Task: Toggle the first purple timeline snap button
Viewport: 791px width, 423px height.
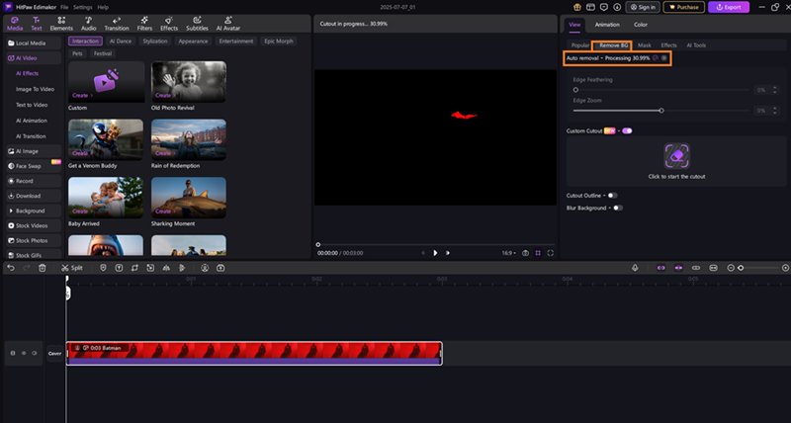Action: pos(660,268)
